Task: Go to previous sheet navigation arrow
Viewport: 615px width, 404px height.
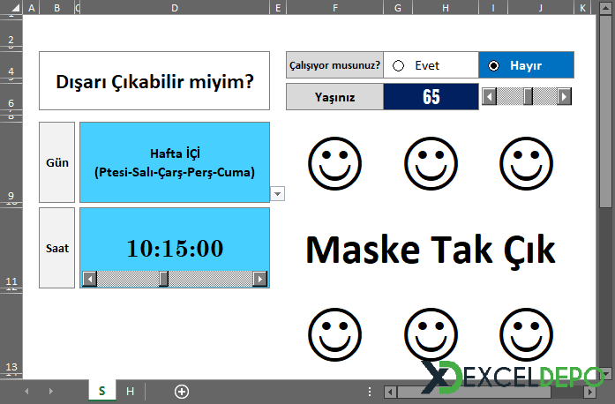Action: point(26,391)
